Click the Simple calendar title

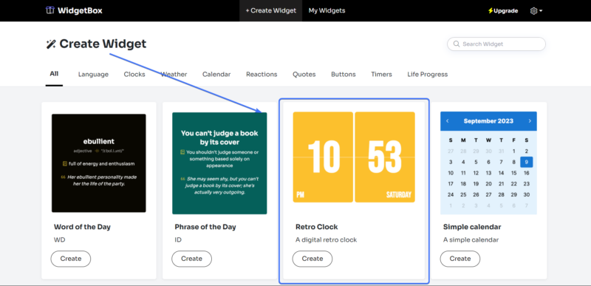[472, 227]
